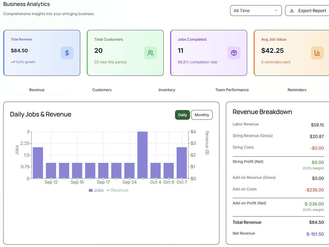This screenshot has height=247, width=329.
Task: Click the bar chart icon in Avg Job Value
Action: tap(317, 53)
